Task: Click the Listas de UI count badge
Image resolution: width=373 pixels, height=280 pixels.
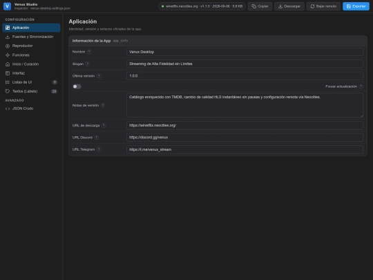Action: coord(55,82)
